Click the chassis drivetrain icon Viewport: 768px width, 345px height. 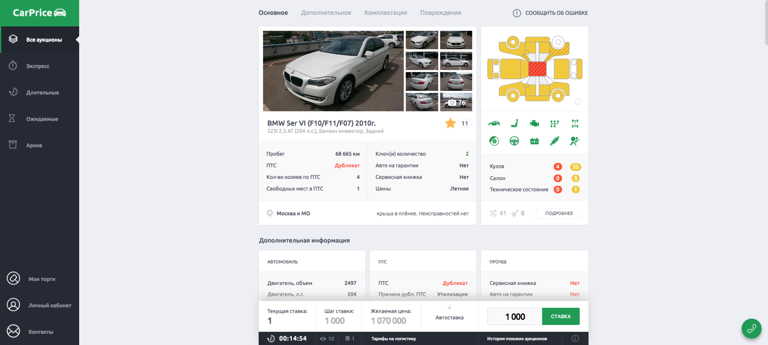pos(575,123)
